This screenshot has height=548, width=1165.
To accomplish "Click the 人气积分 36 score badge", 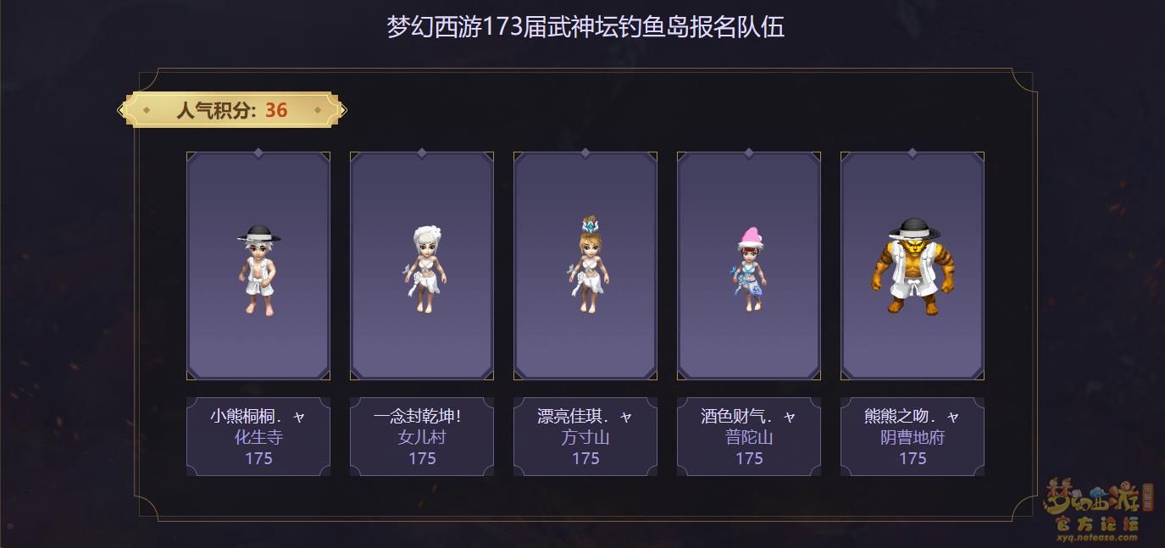I will point(232,110).
